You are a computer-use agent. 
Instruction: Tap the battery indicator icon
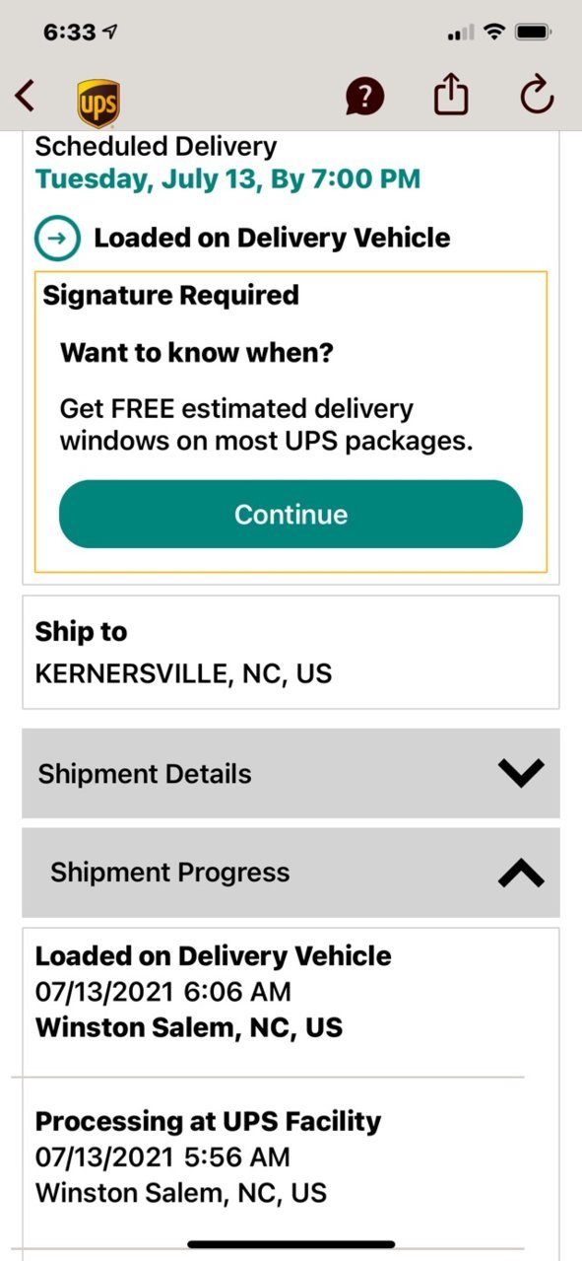coord(533,33)
